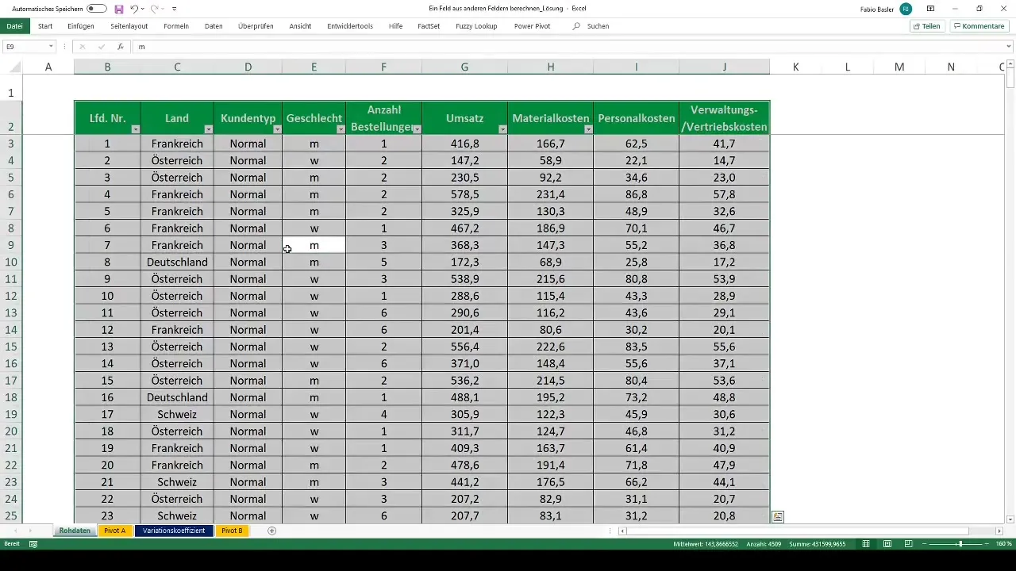This screenshot has height=571, width=1016.
Task: Switch to the Pivot B sheet tab
Action: click(x=233, y=531)
